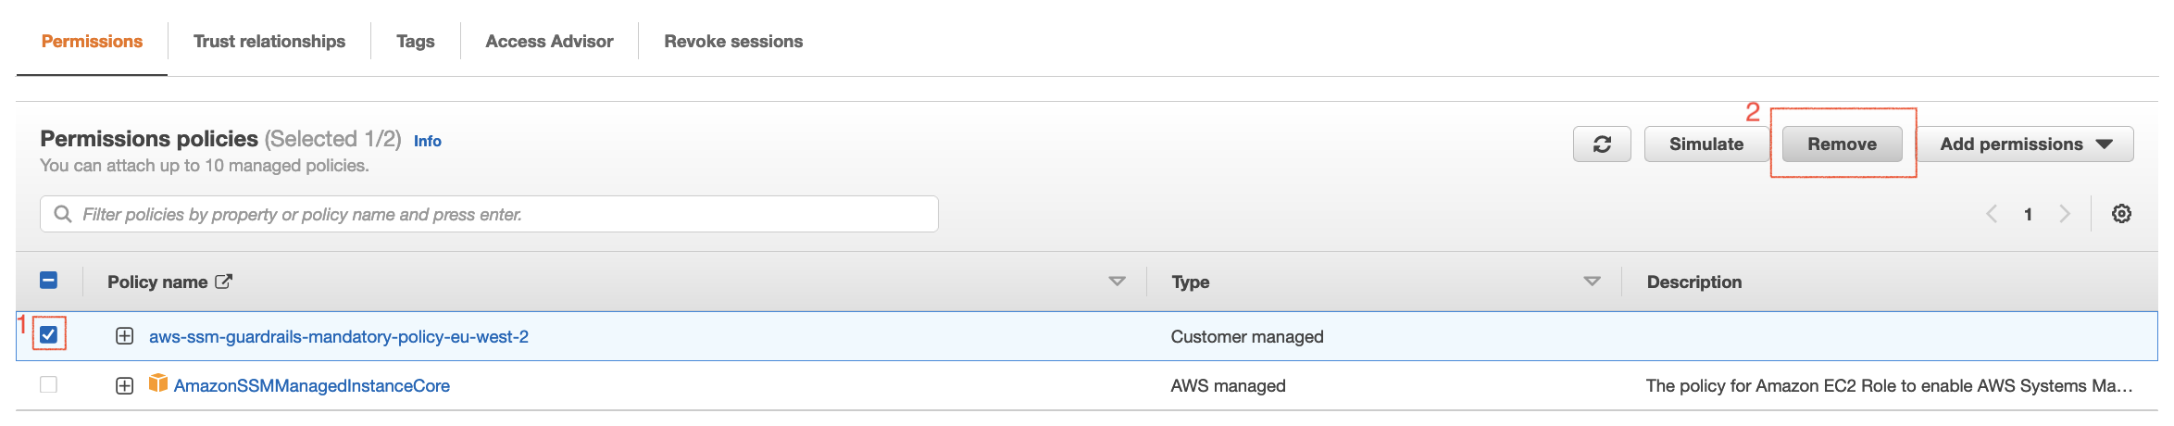Go to next page chevron
The width and height of the screenshot is (2174, 426).
click(2064, 214)
